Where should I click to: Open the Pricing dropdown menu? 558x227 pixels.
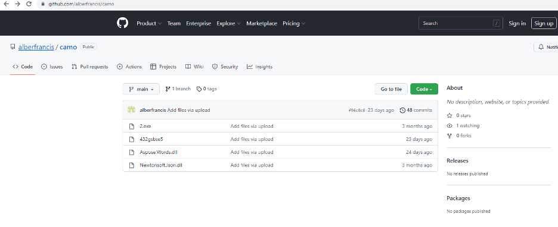tap(293, 23)
